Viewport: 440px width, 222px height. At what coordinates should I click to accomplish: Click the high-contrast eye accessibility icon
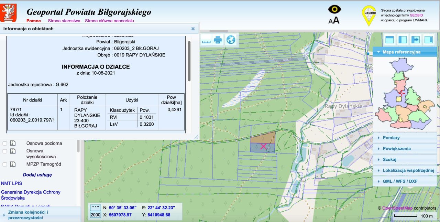[334, 10]
